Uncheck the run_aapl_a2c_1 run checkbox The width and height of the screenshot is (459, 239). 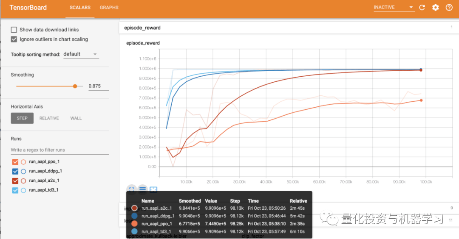pos(15,181)
